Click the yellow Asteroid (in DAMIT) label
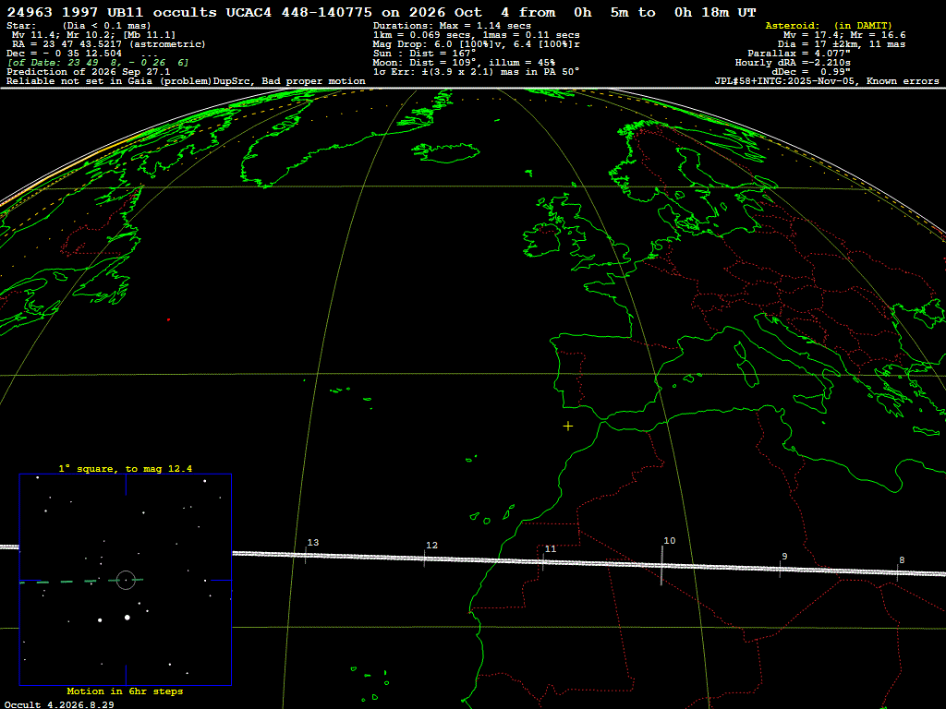Screen dimensions: 946x709 point(829,25)
